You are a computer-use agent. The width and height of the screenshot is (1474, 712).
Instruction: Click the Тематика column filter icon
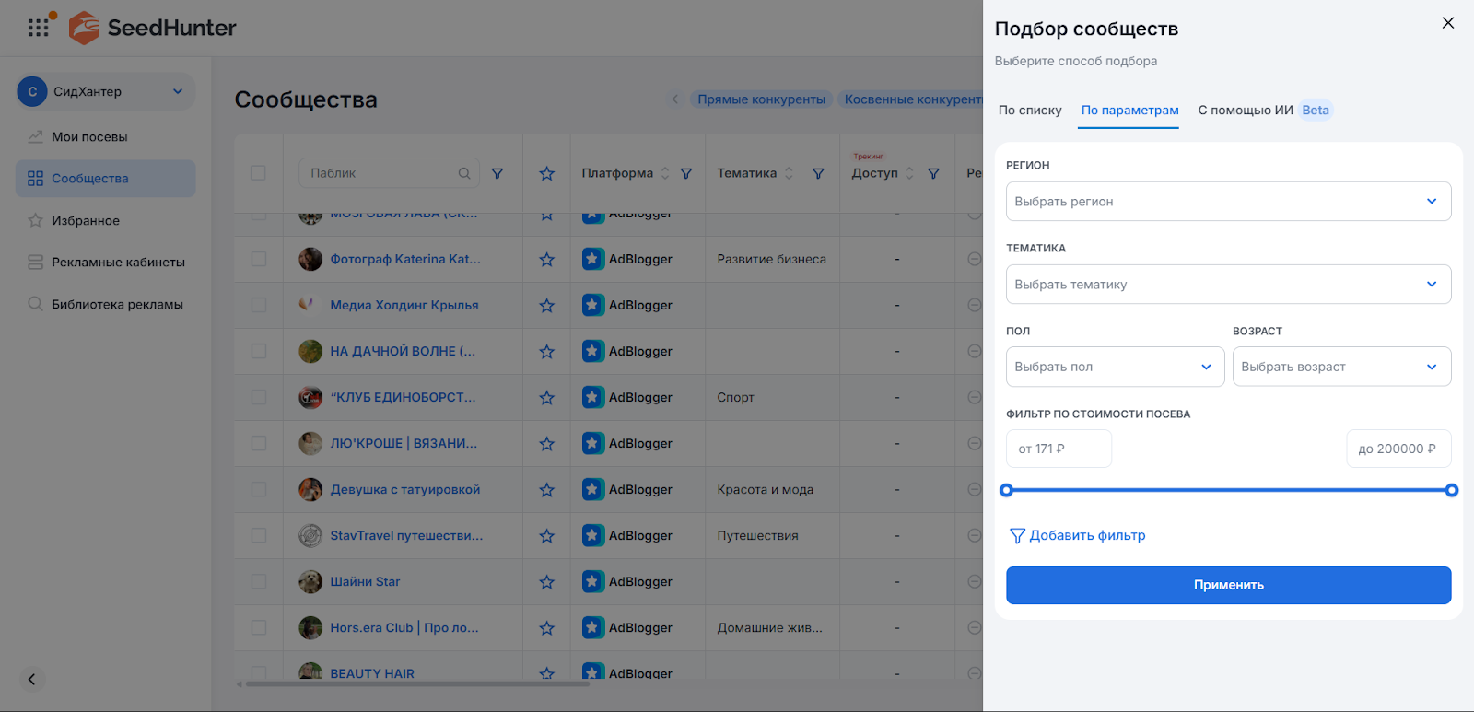coord(818,173)
